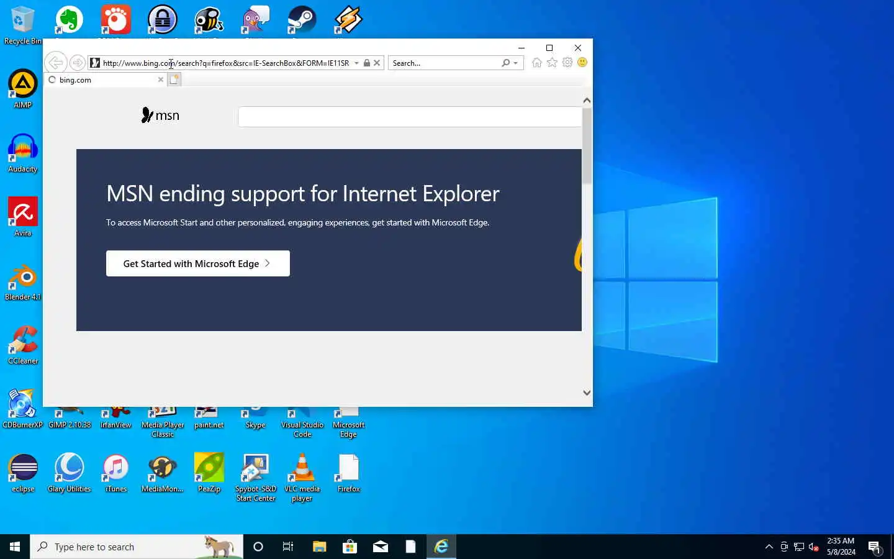Select the iTunes desktop icon
The width and height of the screenshot is (894, 559).
[116, 473]
